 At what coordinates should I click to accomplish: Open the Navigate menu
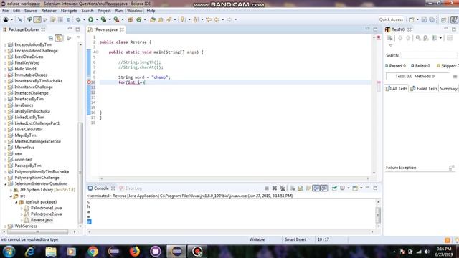(x=69, y=11)
